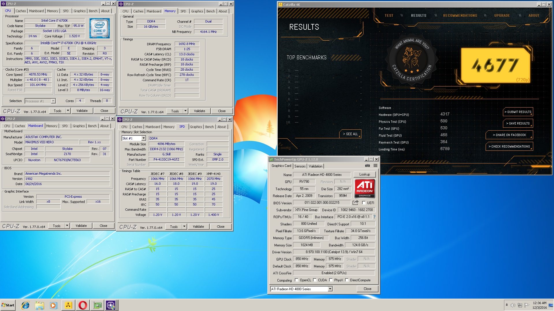
Task: Open the volume speaker tray icon
Action: pyautogui.click(x=513, y=305)
